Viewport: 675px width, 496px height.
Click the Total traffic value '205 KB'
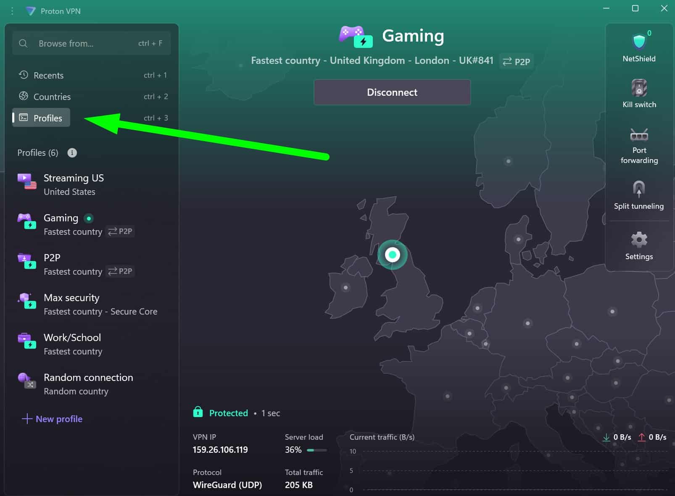click(299, 485)
